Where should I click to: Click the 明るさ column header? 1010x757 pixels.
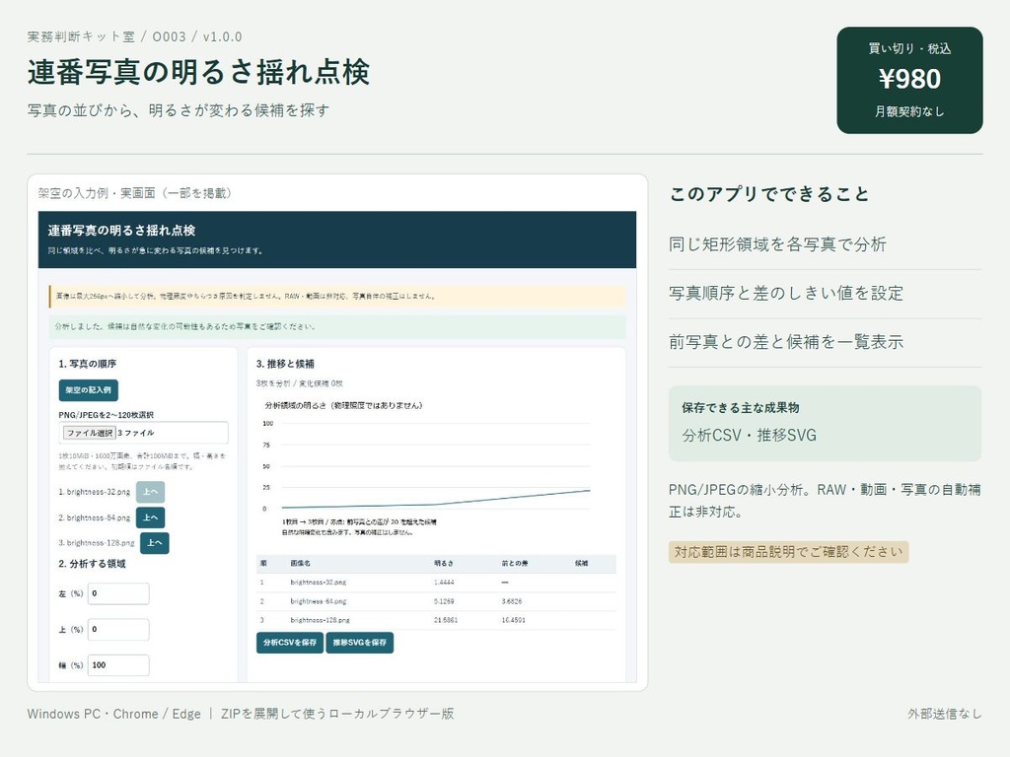click(444, 563)
